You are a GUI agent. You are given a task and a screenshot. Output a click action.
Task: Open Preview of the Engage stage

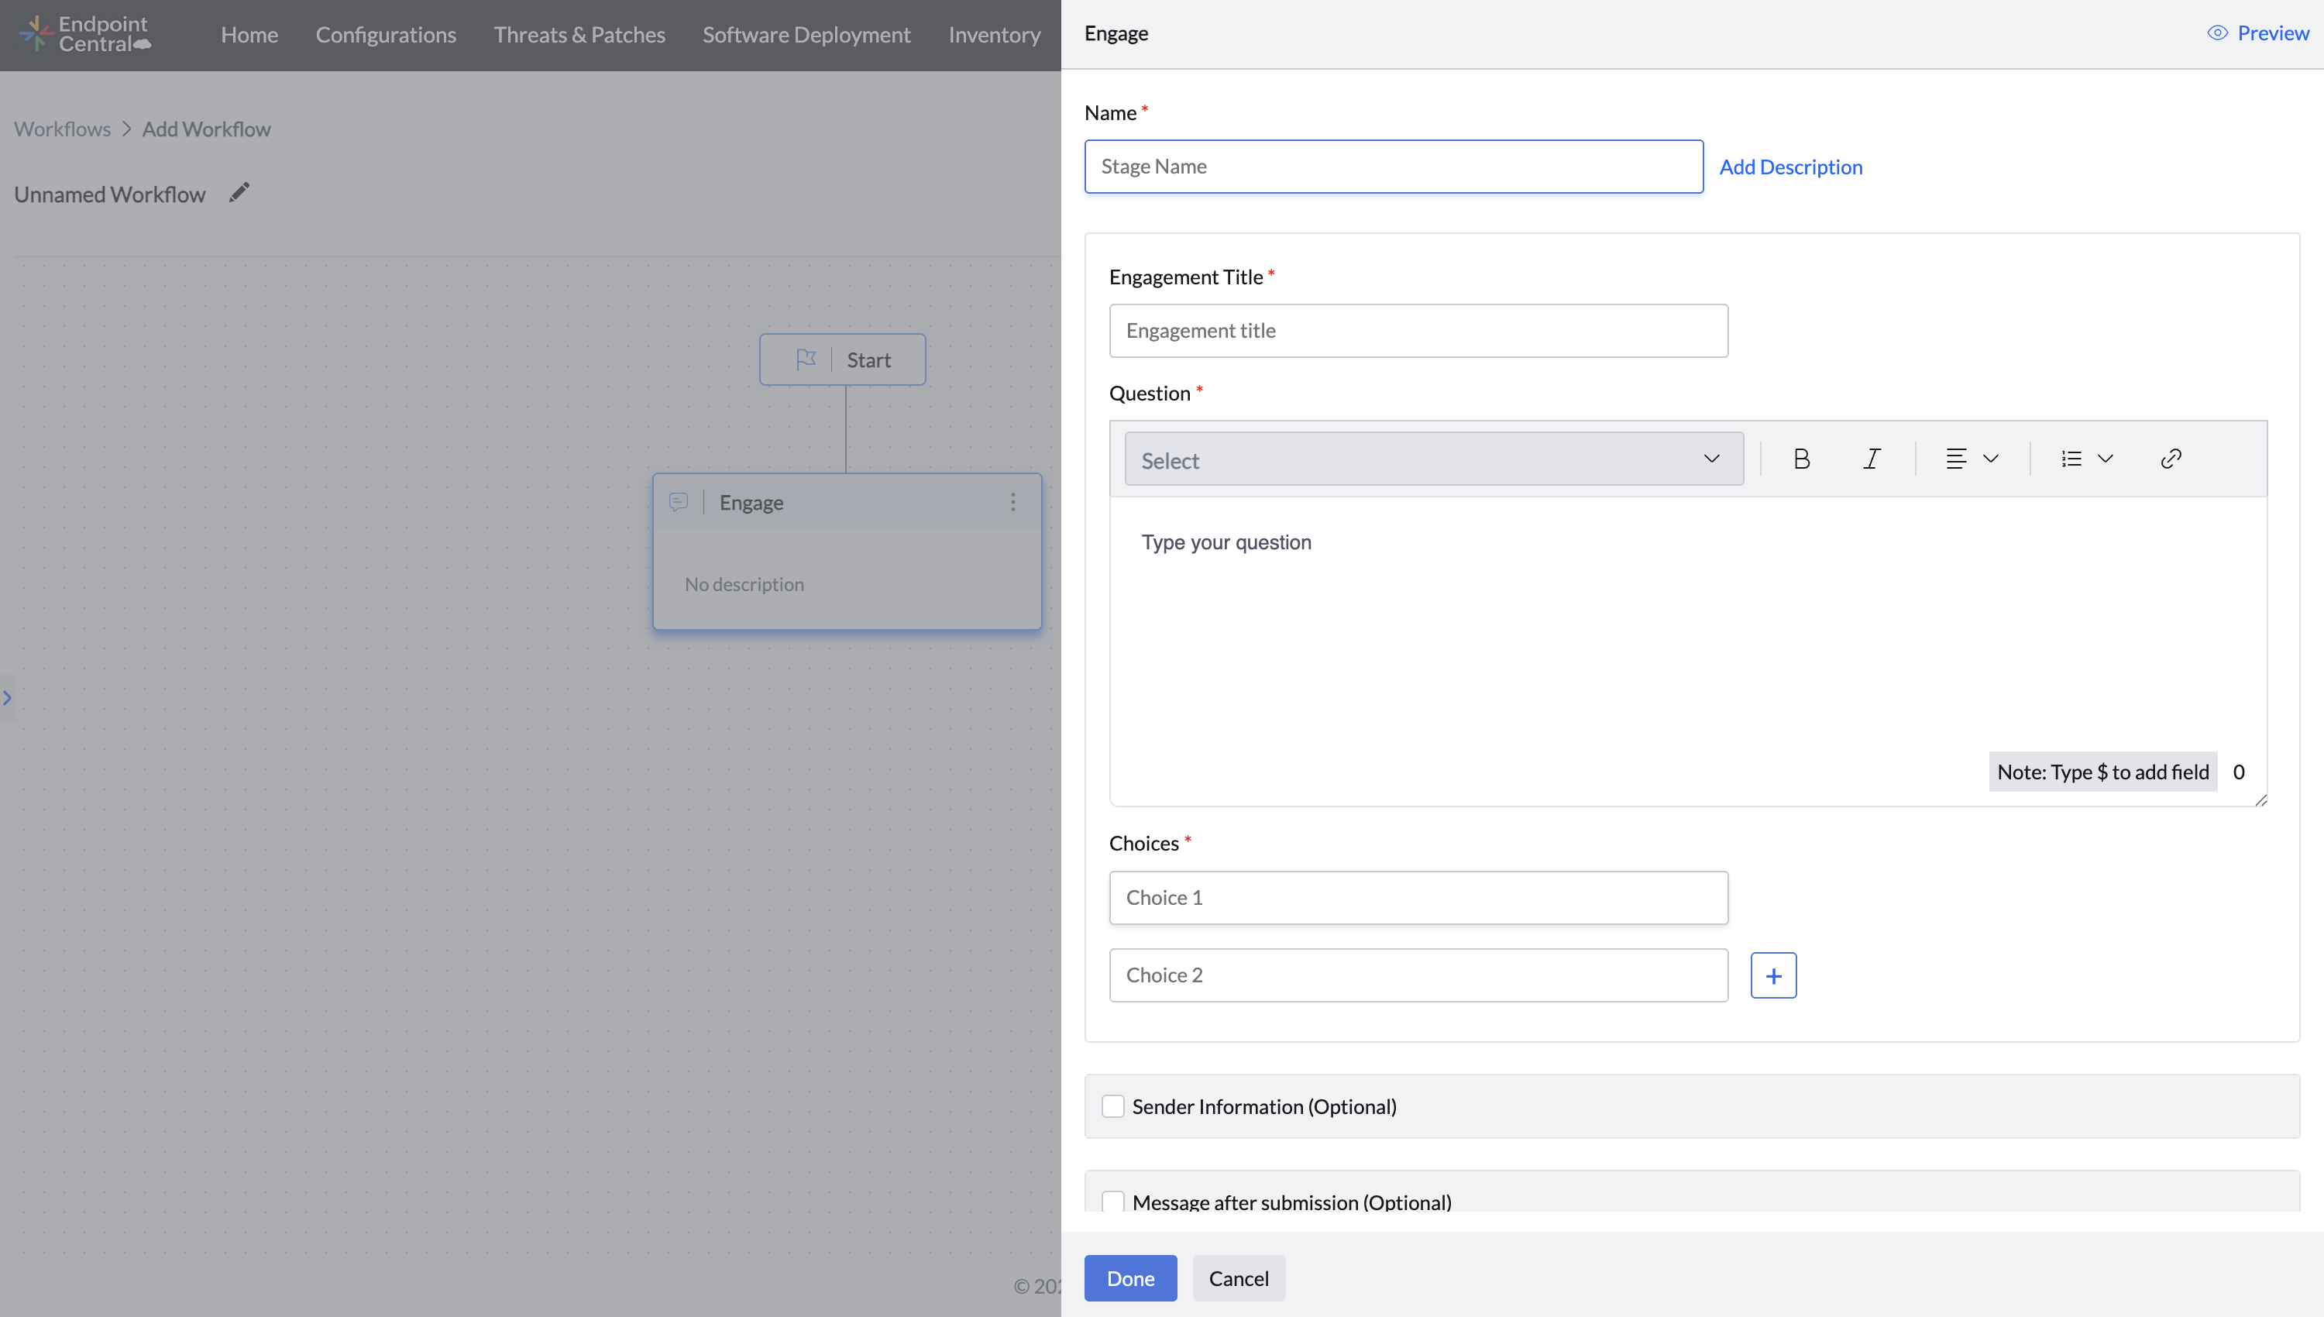(2258, 33)
